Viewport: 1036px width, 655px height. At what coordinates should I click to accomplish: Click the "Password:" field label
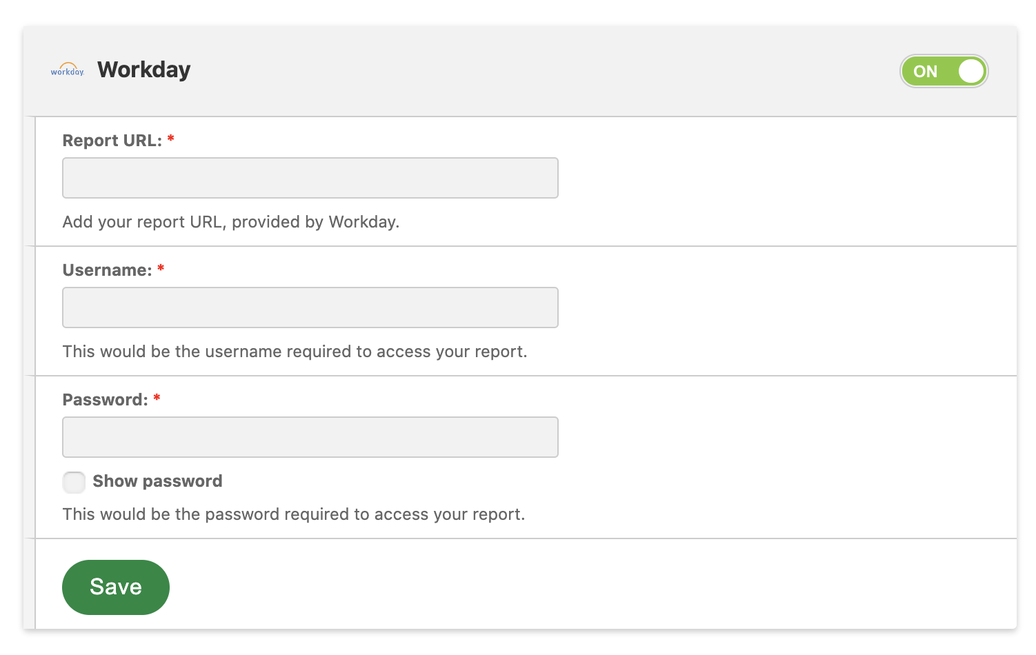click(105, 400)
